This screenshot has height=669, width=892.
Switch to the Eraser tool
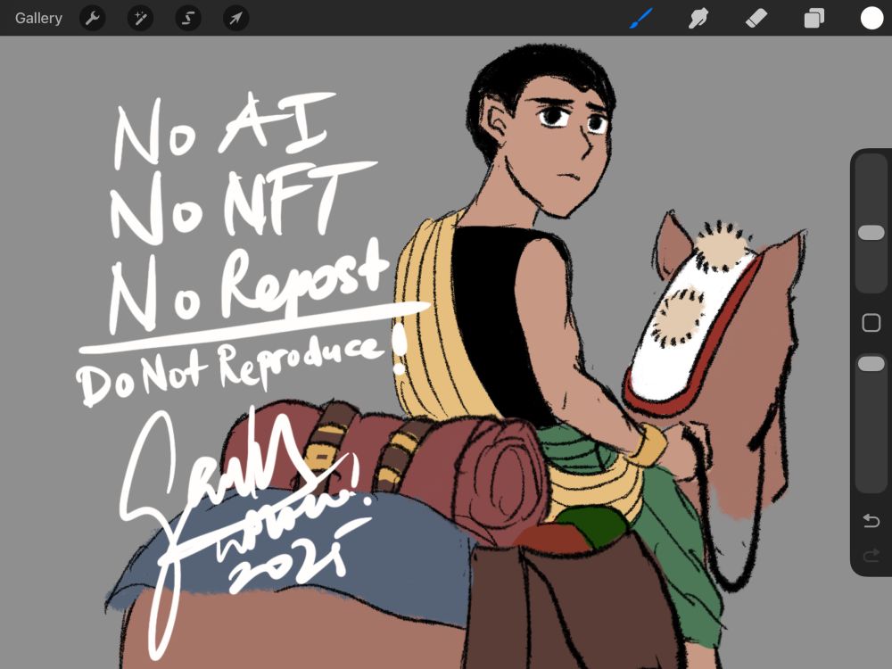[756, 18]
